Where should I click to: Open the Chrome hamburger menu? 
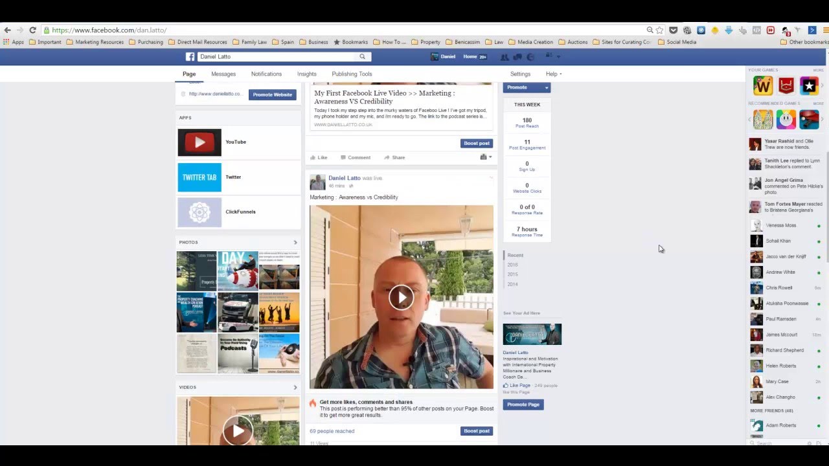(825, 30)
